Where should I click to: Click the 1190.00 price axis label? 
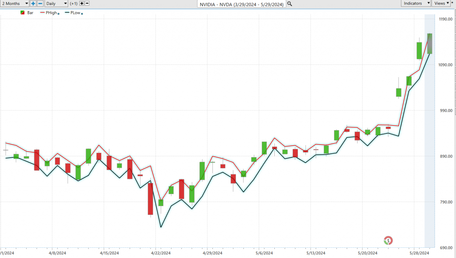tap(445, 19)
